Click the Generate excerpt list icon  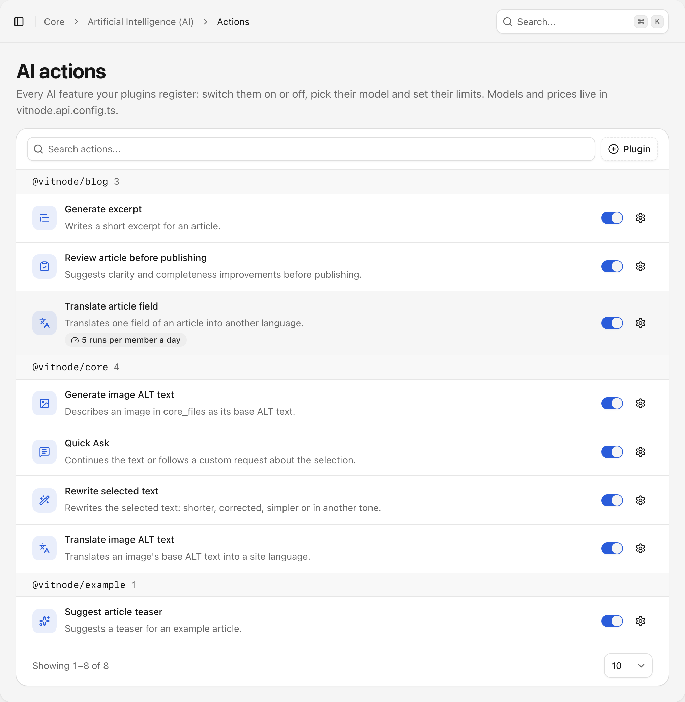click(44, 218)
